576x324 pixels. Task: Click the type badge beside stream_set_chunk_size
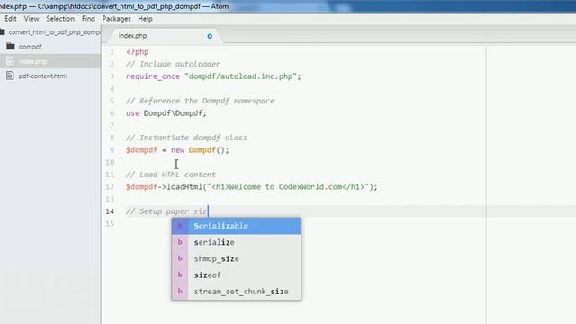[x=180, y=292]
